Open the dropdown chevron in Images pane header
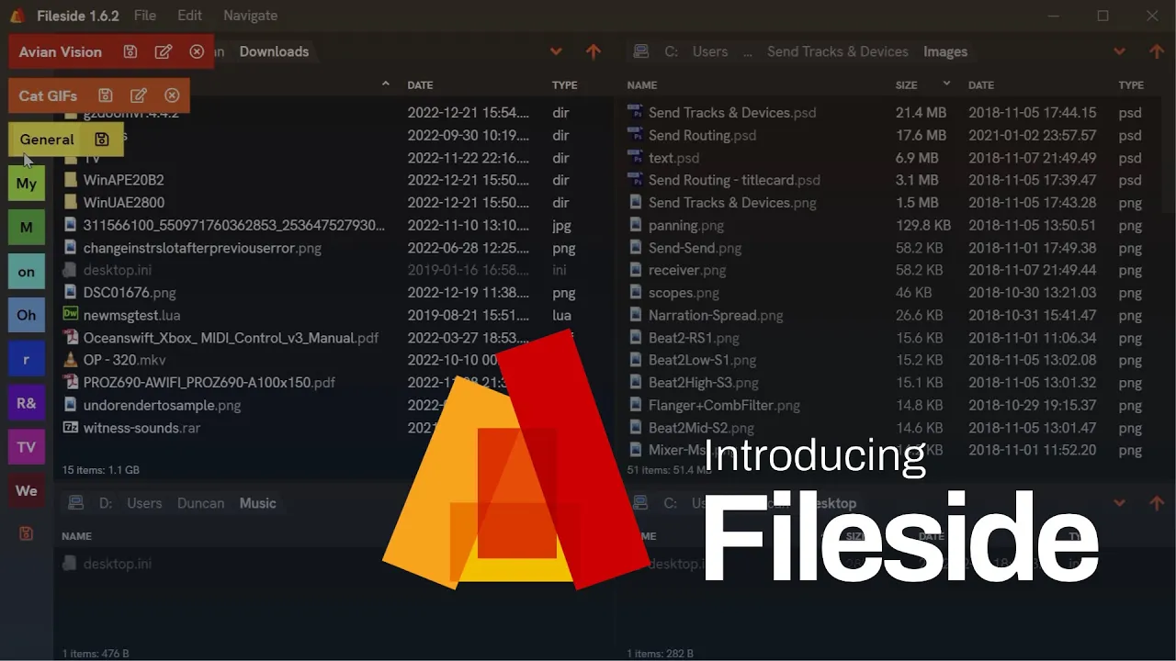This screenshot has width=1176, height=661. (x=1119, y=51)
